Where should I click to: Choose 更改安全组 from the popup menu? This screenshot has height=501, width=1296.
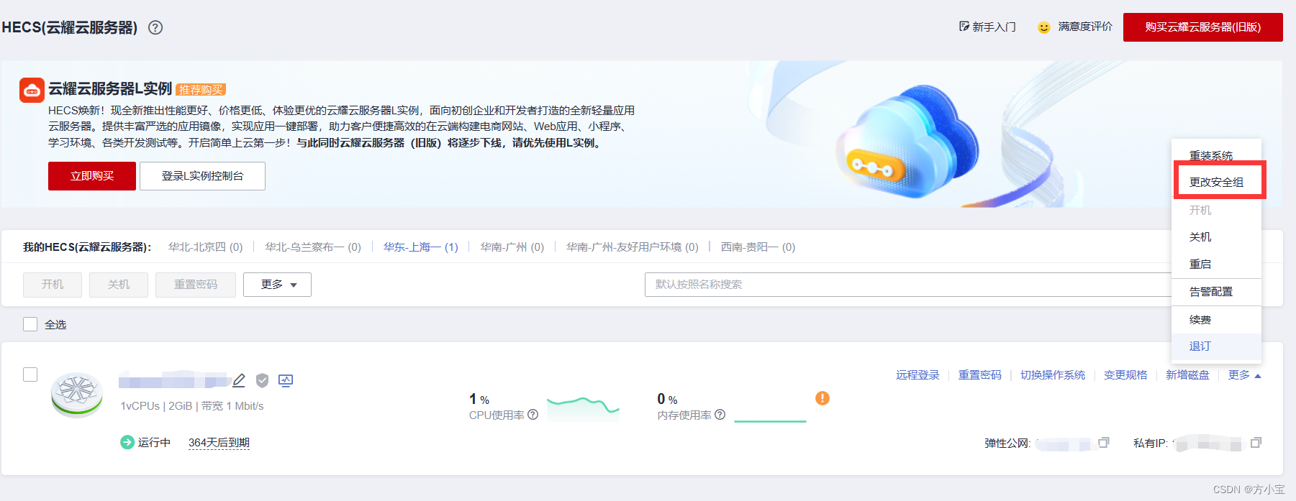pos(1217,183)
